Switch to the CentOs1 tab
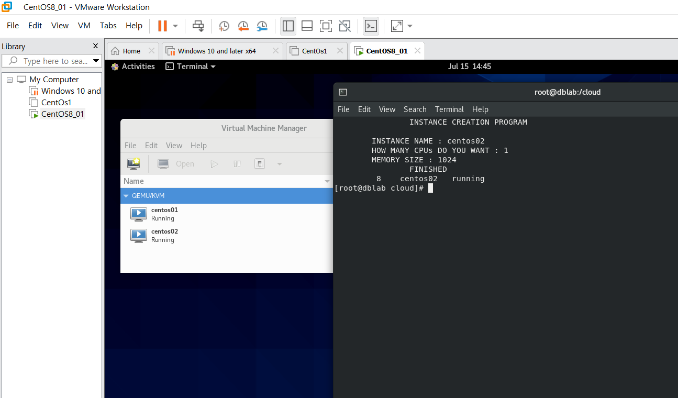 315,51
